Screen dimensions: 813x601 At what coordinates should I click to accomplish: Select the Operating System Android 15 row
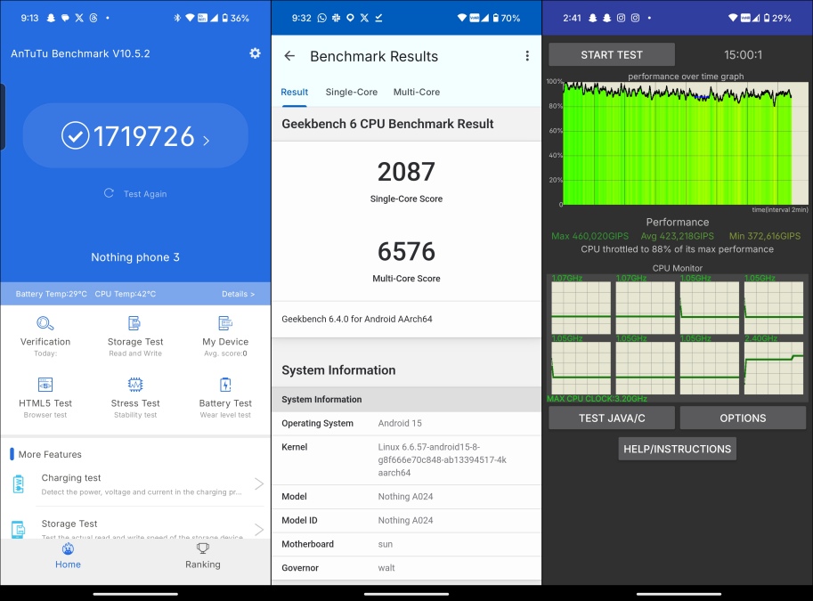click(406, 423)
